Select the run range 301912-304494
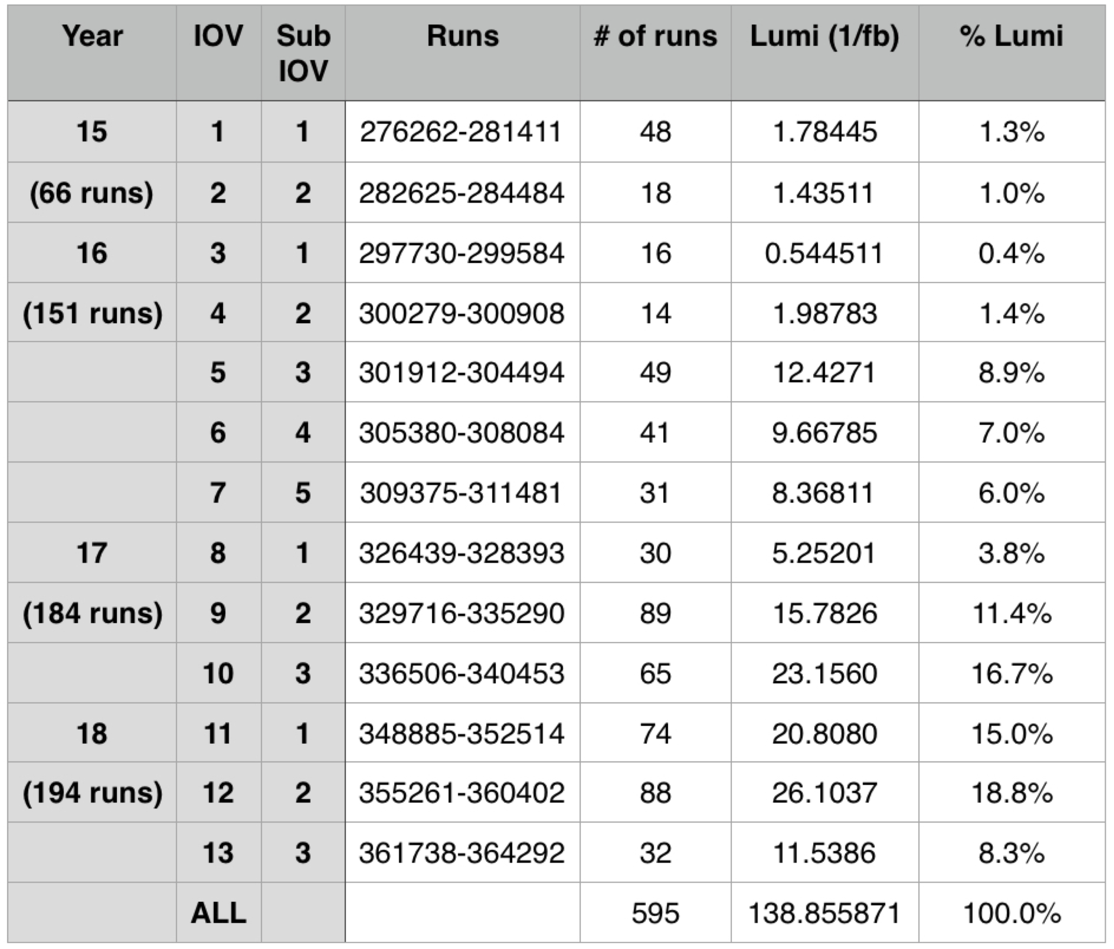Image resolution: width=1114 pixels, height=949 pixels. pos(461,373)
